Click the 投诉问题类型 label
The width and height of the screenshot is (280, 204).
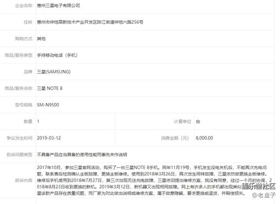click(19, 154)
